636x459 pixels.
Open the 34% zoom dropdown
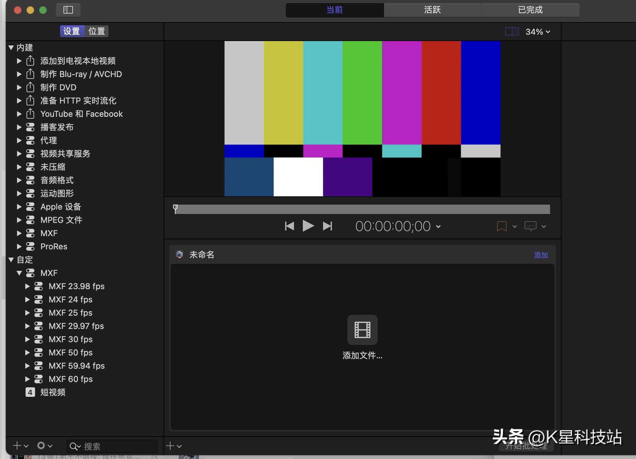[x=538, y=31]
